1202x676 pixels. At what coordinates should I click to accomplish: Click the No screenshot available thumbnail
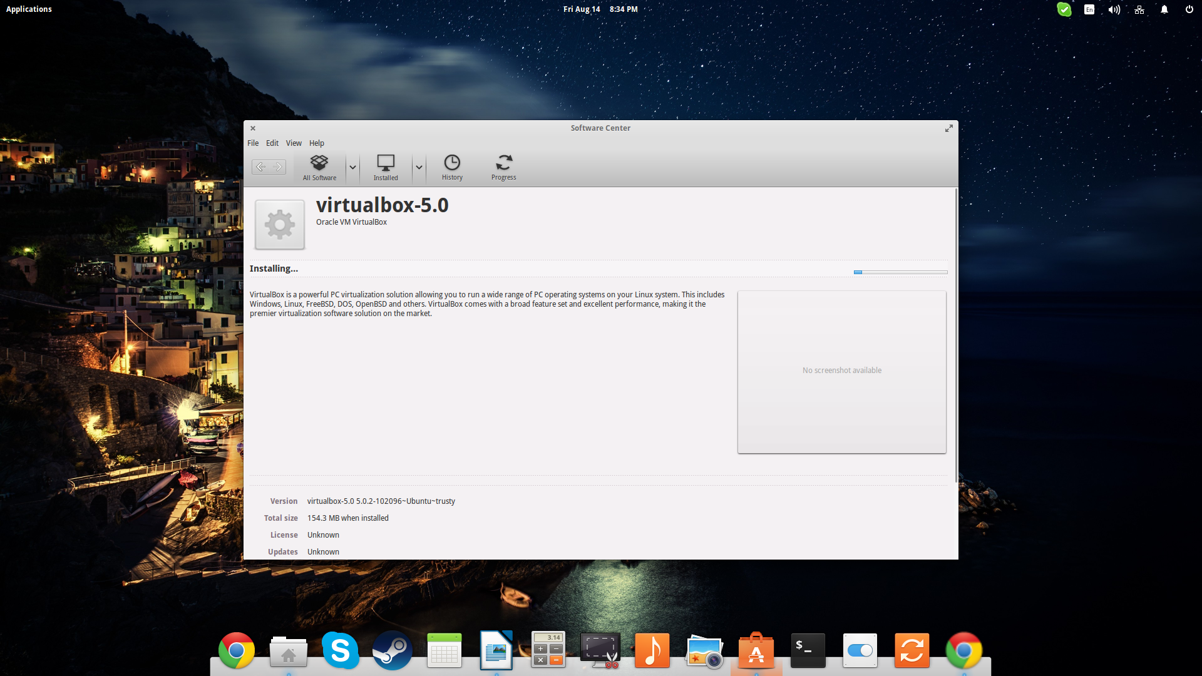841,372
